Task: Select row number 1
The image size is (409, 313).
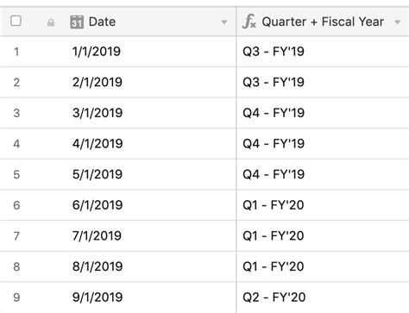Action: 16,52
